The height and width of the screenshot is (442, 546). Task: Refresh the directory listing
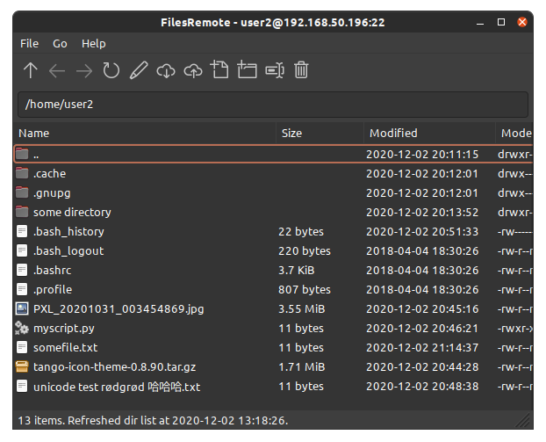111,70
